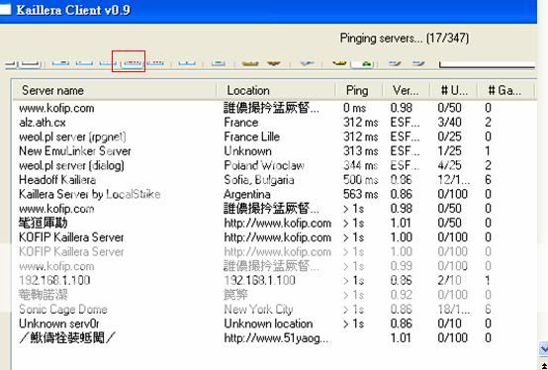Click the France Lille location cell
The width and height of the screenshot is (548, 370).
pos(252,137)
